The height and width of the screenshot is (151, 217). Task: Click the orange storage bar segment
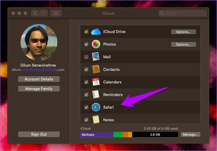(125, 134)
